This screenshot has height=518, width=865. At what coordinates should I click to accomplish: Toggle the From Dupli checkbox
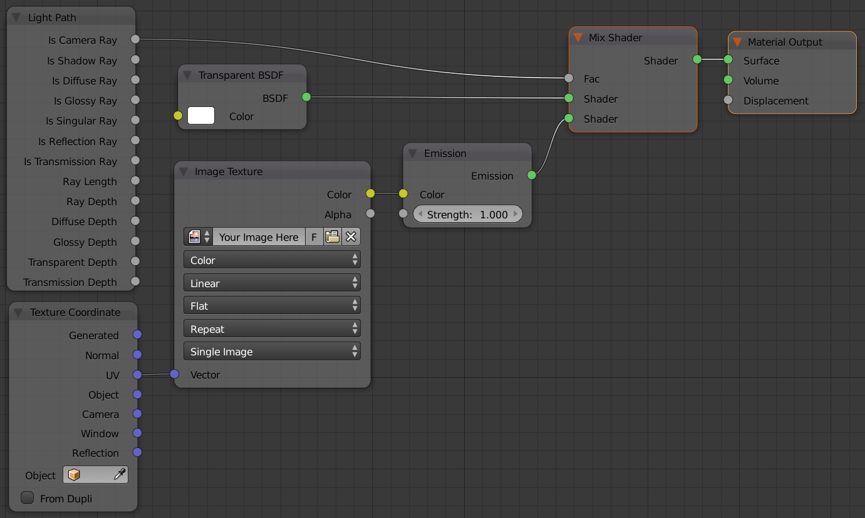(x=27, y=497)
